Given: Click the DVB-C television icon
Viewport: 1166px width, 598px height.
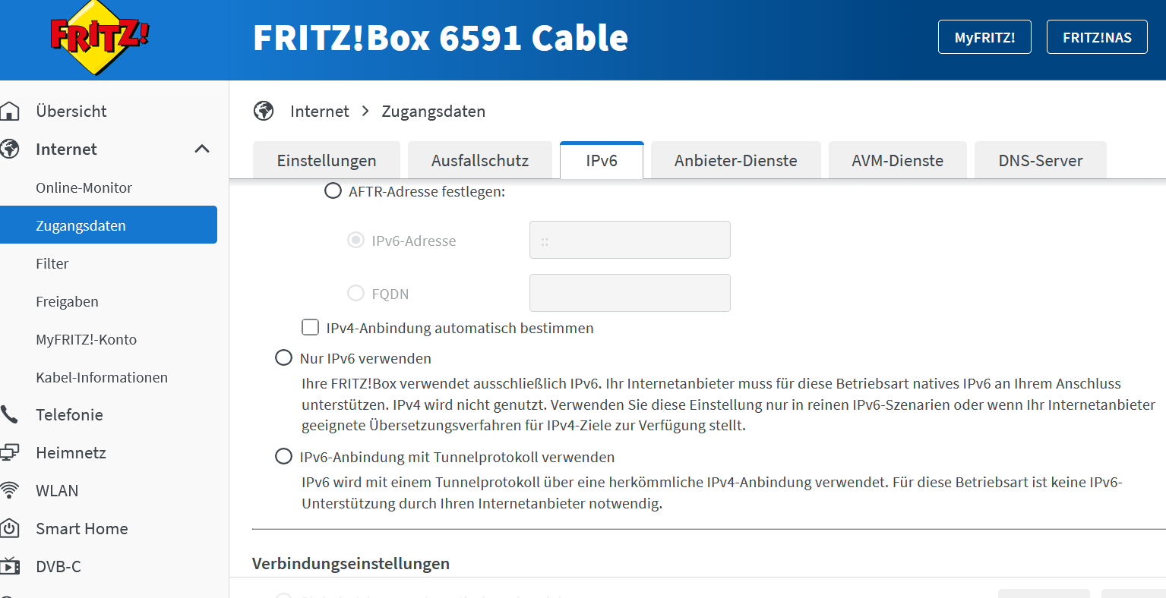Looking at the screenshot, I should click(10, 566).
